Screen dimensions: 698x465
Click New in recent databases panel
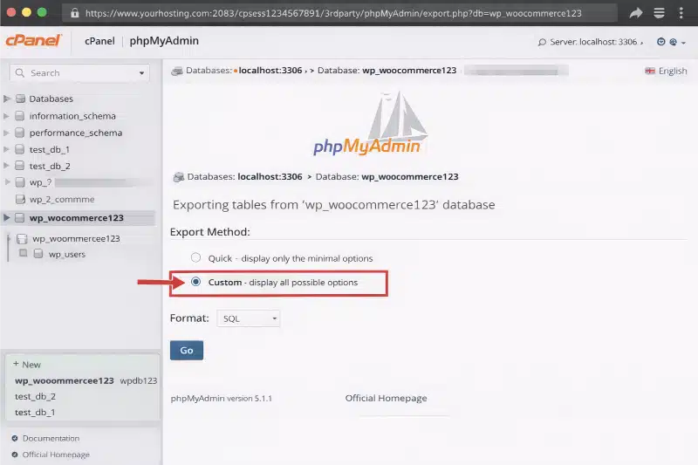coord(27,365)
